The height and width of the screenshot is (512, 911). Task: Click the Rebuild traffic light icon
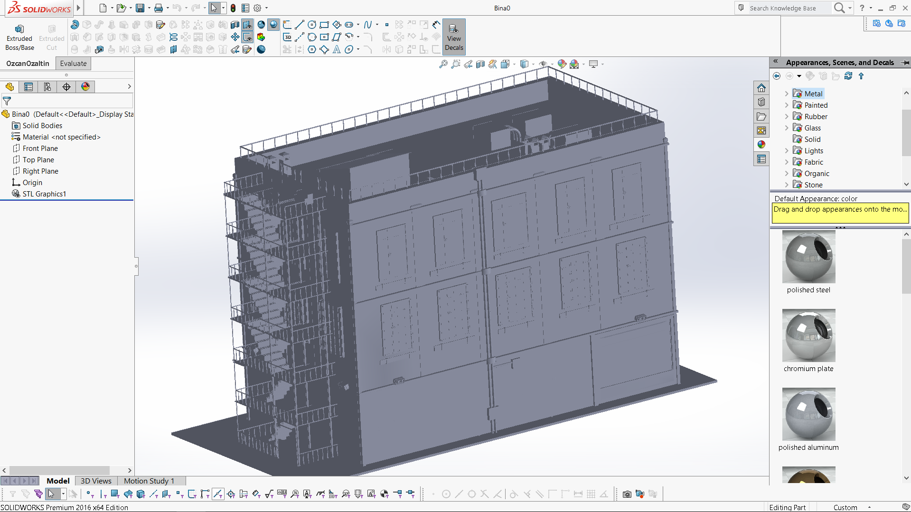pyautogui.click(x=233, y=8)
